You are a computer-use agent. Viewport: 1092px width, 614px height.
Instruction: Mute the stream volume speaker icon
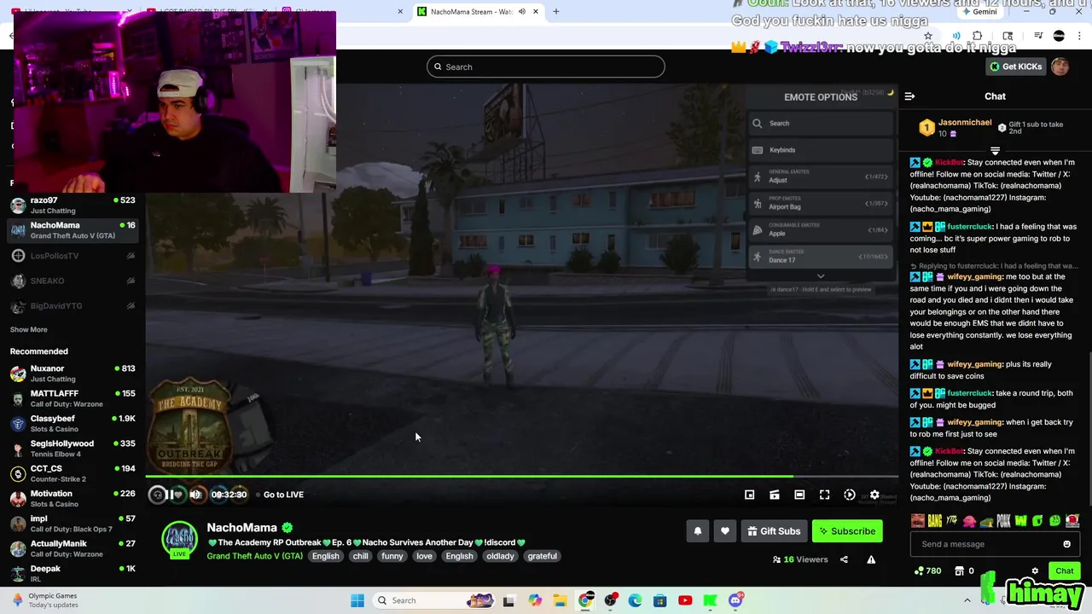(x=195, y=495)
